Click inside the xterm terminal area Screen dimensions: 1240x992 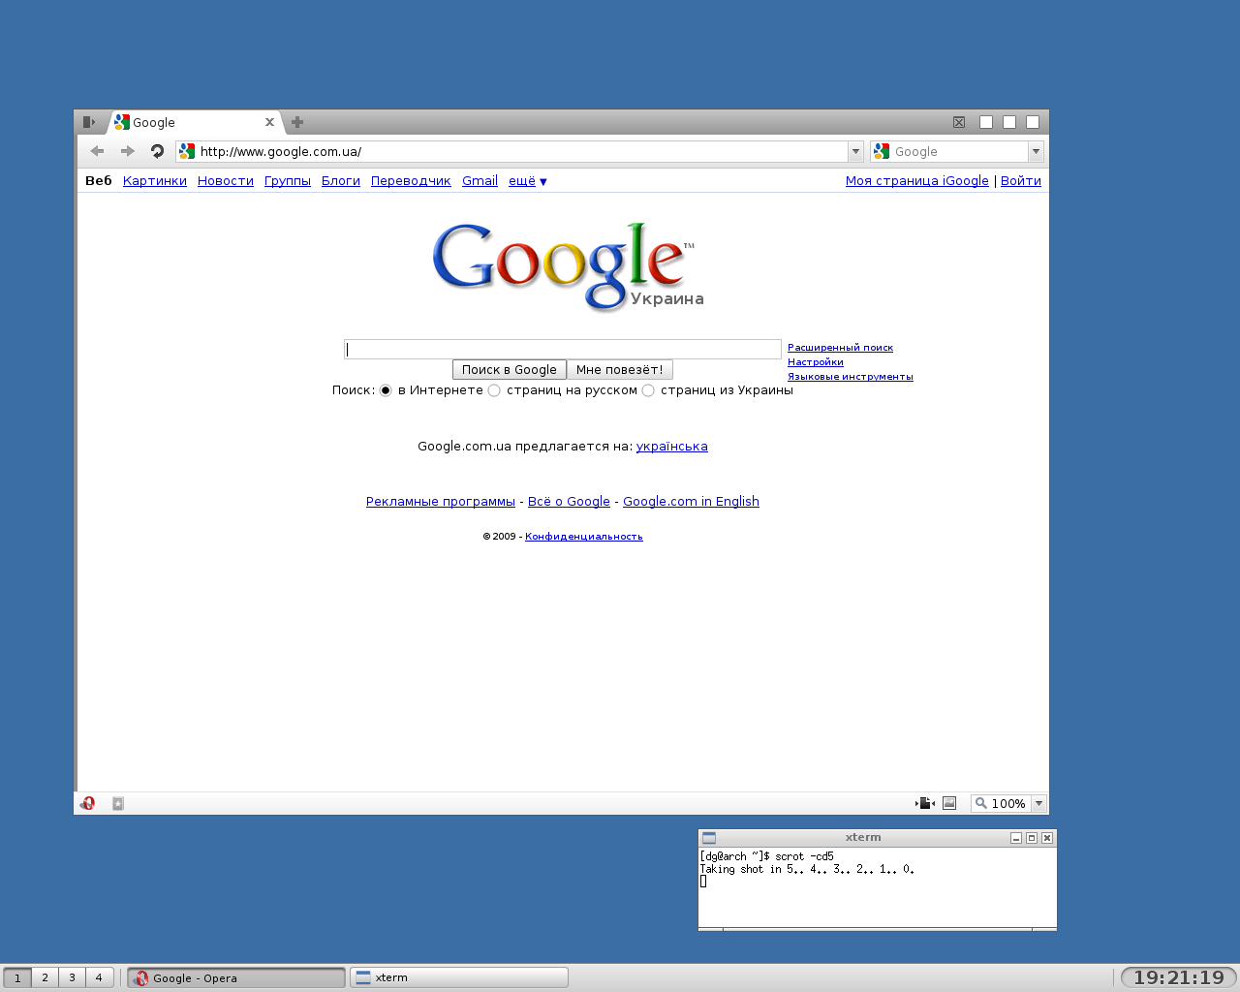[x=878, y=887]
